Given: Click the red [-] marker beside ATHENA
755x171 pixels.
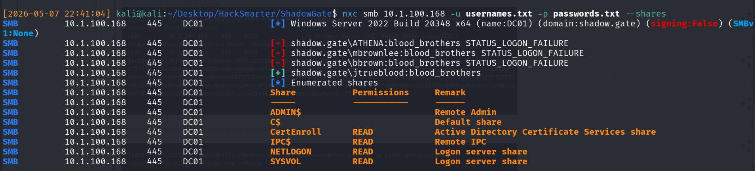Looking at the screenshot, I should click(278, 43).
